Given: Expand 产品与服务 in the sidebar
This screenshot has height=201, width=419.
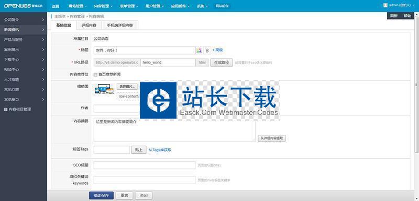Looking at the screenshot, I should click(x=24, y=39).
